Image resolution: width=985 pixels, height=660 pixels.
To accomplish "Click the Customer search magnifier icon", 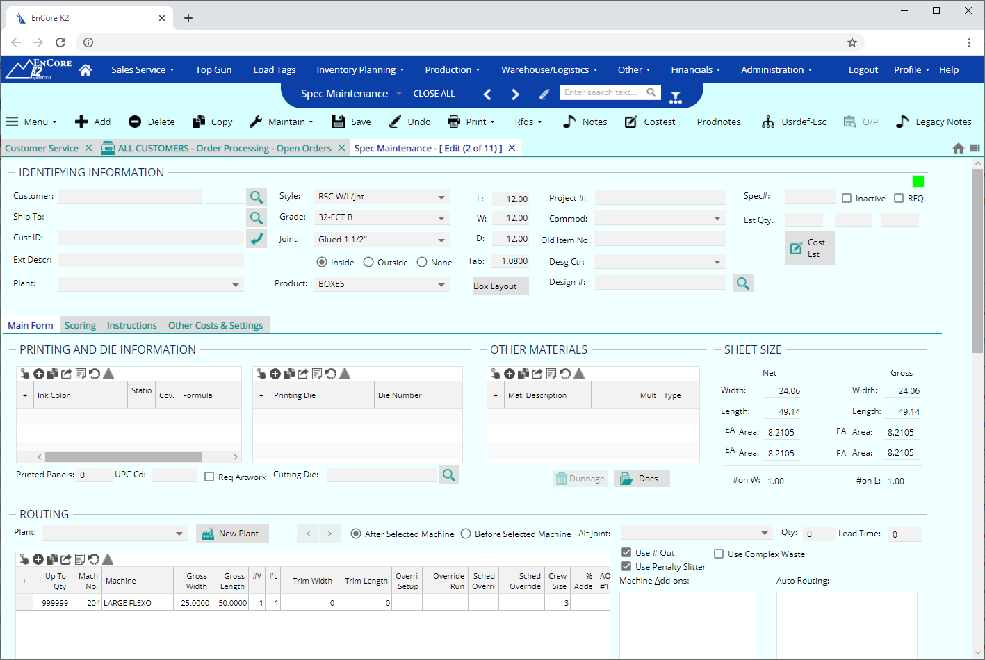I will (257, 197).
